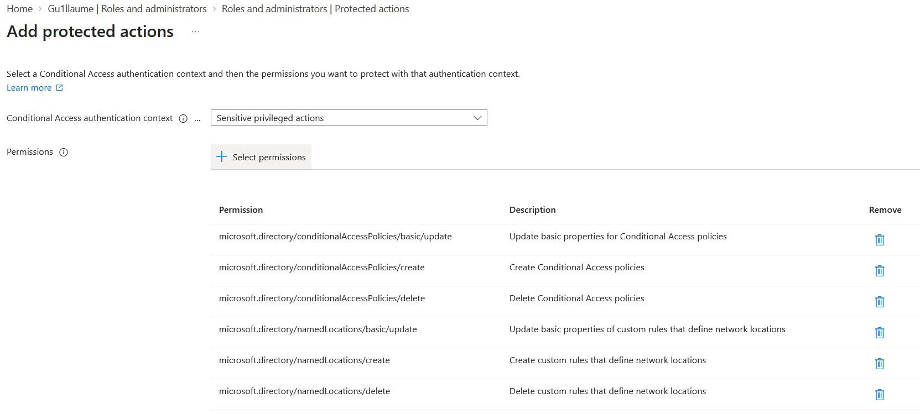The image size is (920, 414).
Task: Go to Home breadcrumb
Action: pos(19,9)
